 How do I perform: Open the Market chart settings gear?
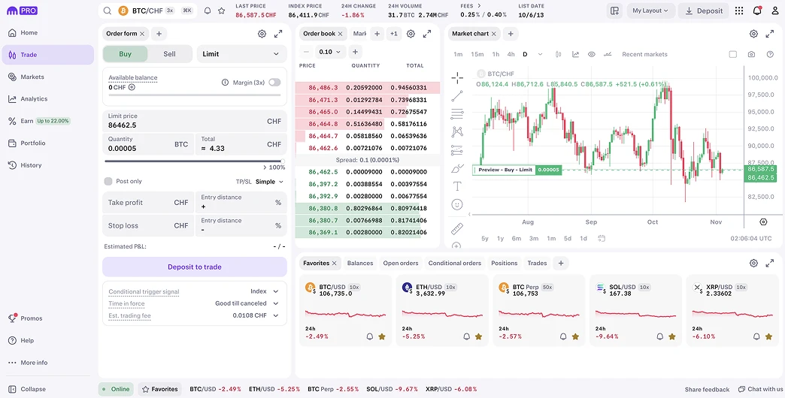tap(753, 34)
